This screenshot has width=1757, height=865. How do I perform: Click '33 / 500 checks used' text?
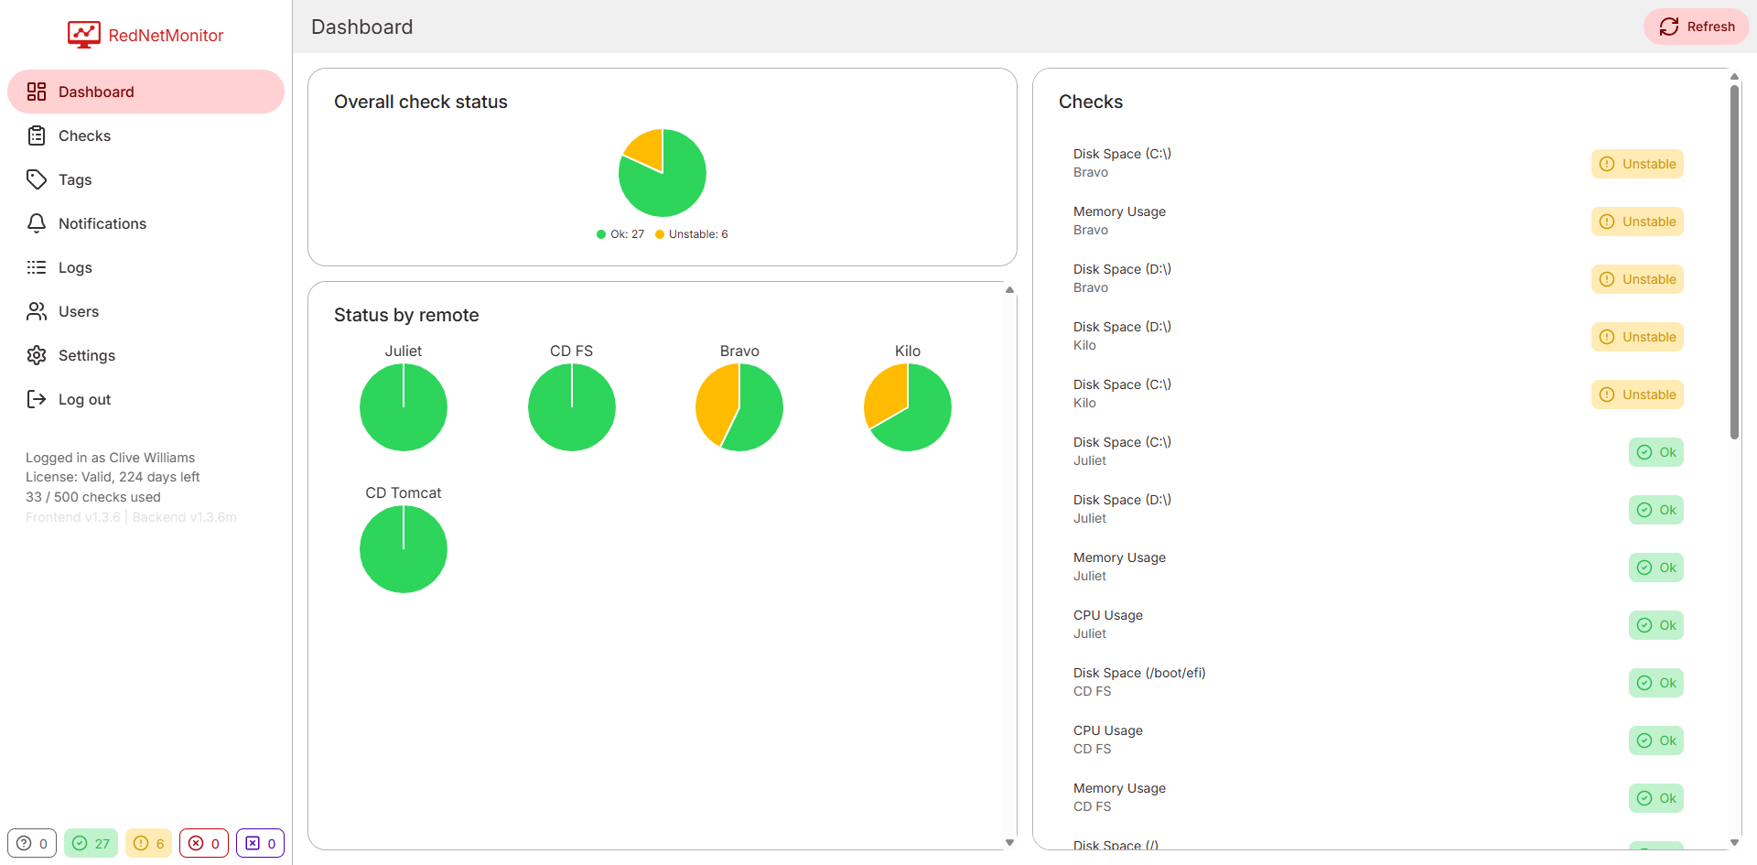[93, 497]
